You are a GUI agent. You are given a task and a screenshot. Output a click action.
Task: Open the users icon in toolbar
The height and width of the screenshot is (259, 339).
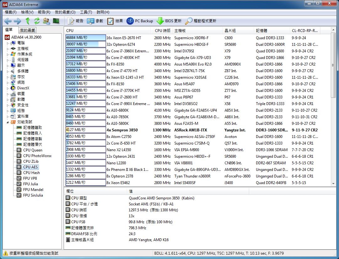[x=46, y=21]
